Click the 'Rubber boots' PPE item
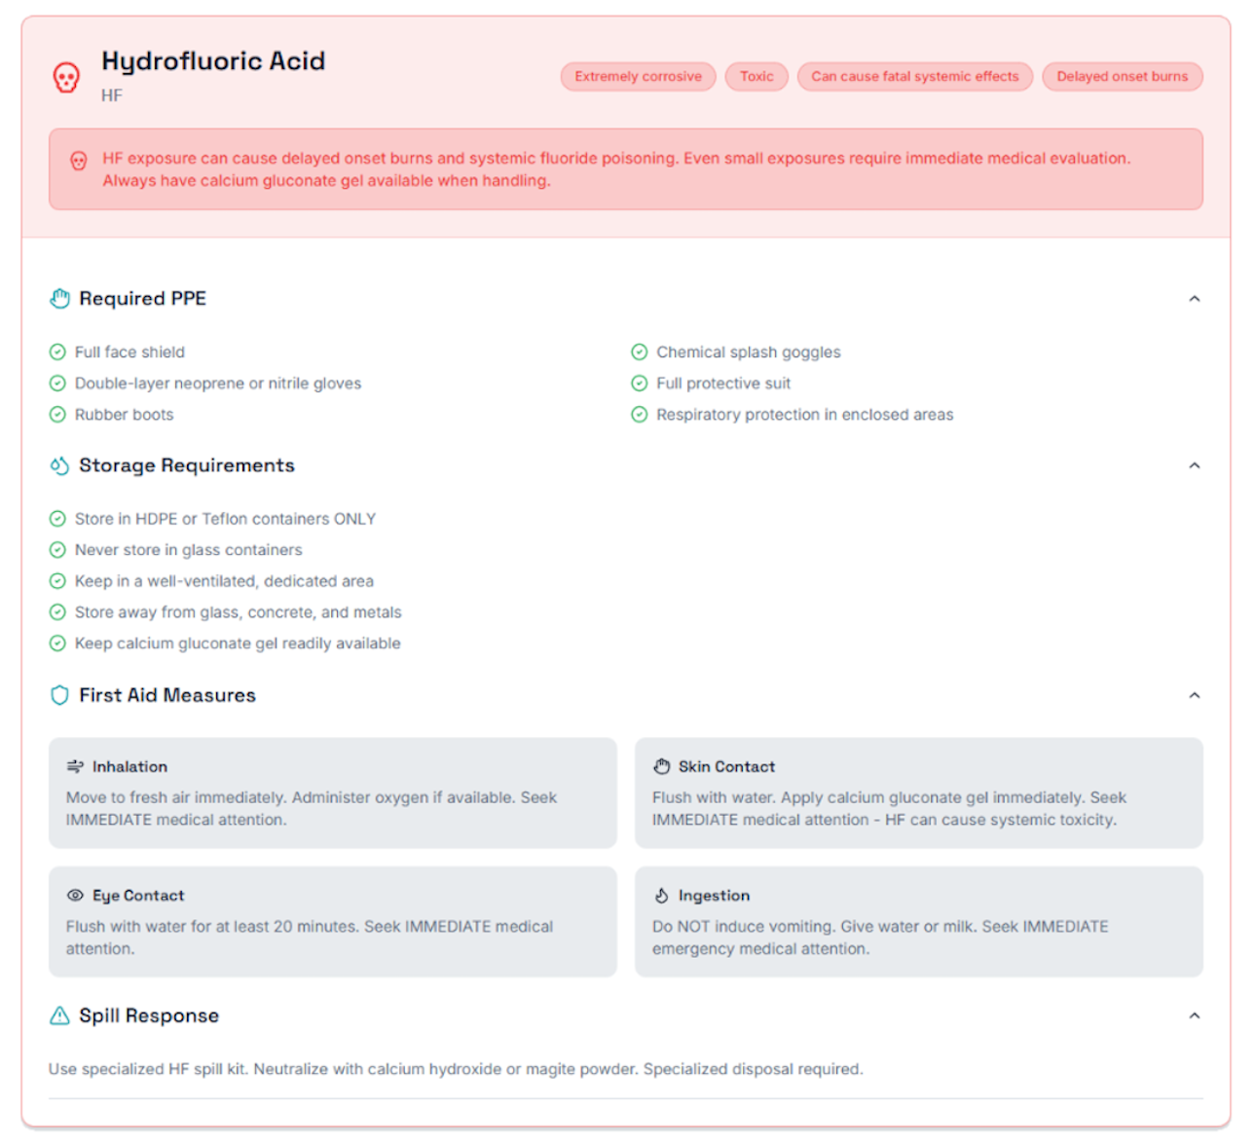Image resolution: width=1255 pixels, height=1141 pixels. (125, 415)
